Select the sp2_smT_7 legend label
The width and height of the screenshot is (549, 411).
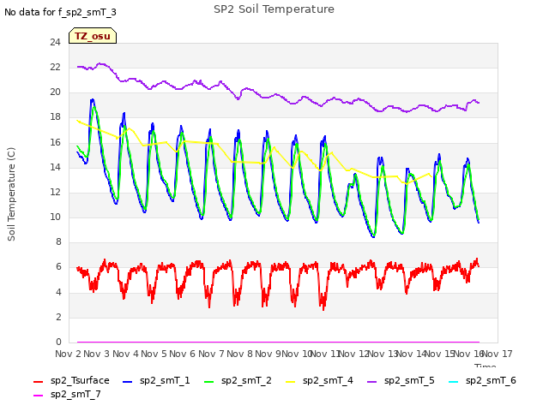[x=75, y=394]
